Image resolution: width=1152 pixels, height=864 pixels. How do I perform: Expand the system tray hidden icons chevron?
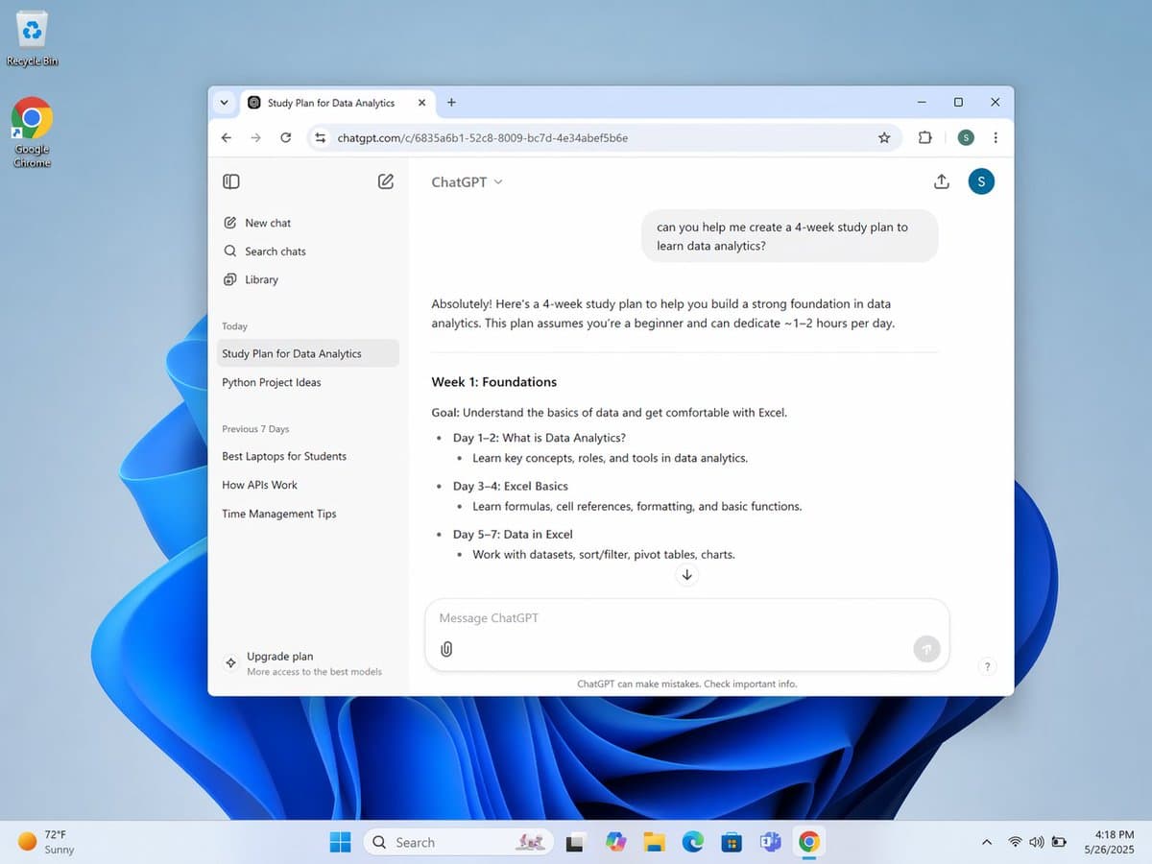click(x=986, y=842)
